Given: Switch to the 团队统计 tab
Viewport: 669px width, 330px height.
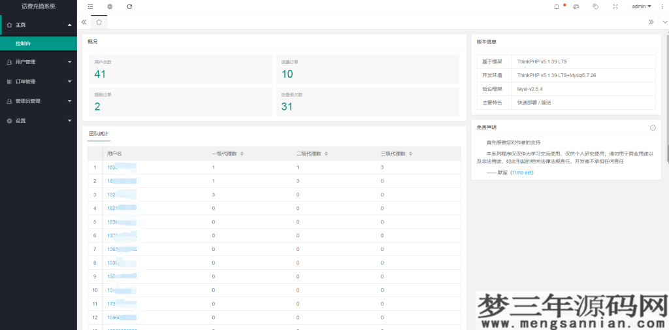Looking at the screenshot, I should pyautogui.click(x=99, y=133).
